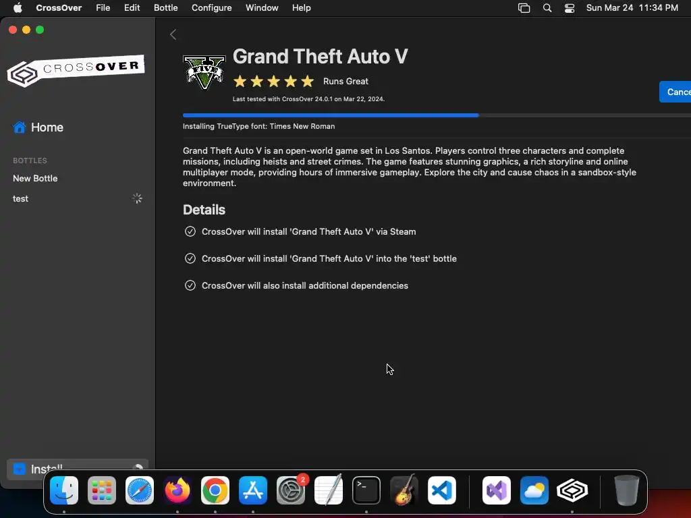Click the blue Home house icon
Viewport: 691px width, 518px height.
pos(20,127)
